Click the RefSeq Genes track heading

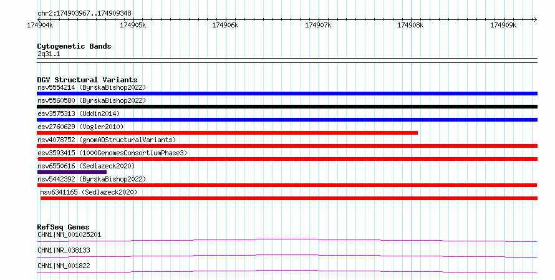(x=63, y=227)
